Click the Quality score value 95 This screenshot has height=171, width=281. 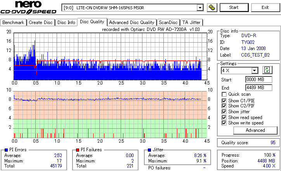(273, 143)
